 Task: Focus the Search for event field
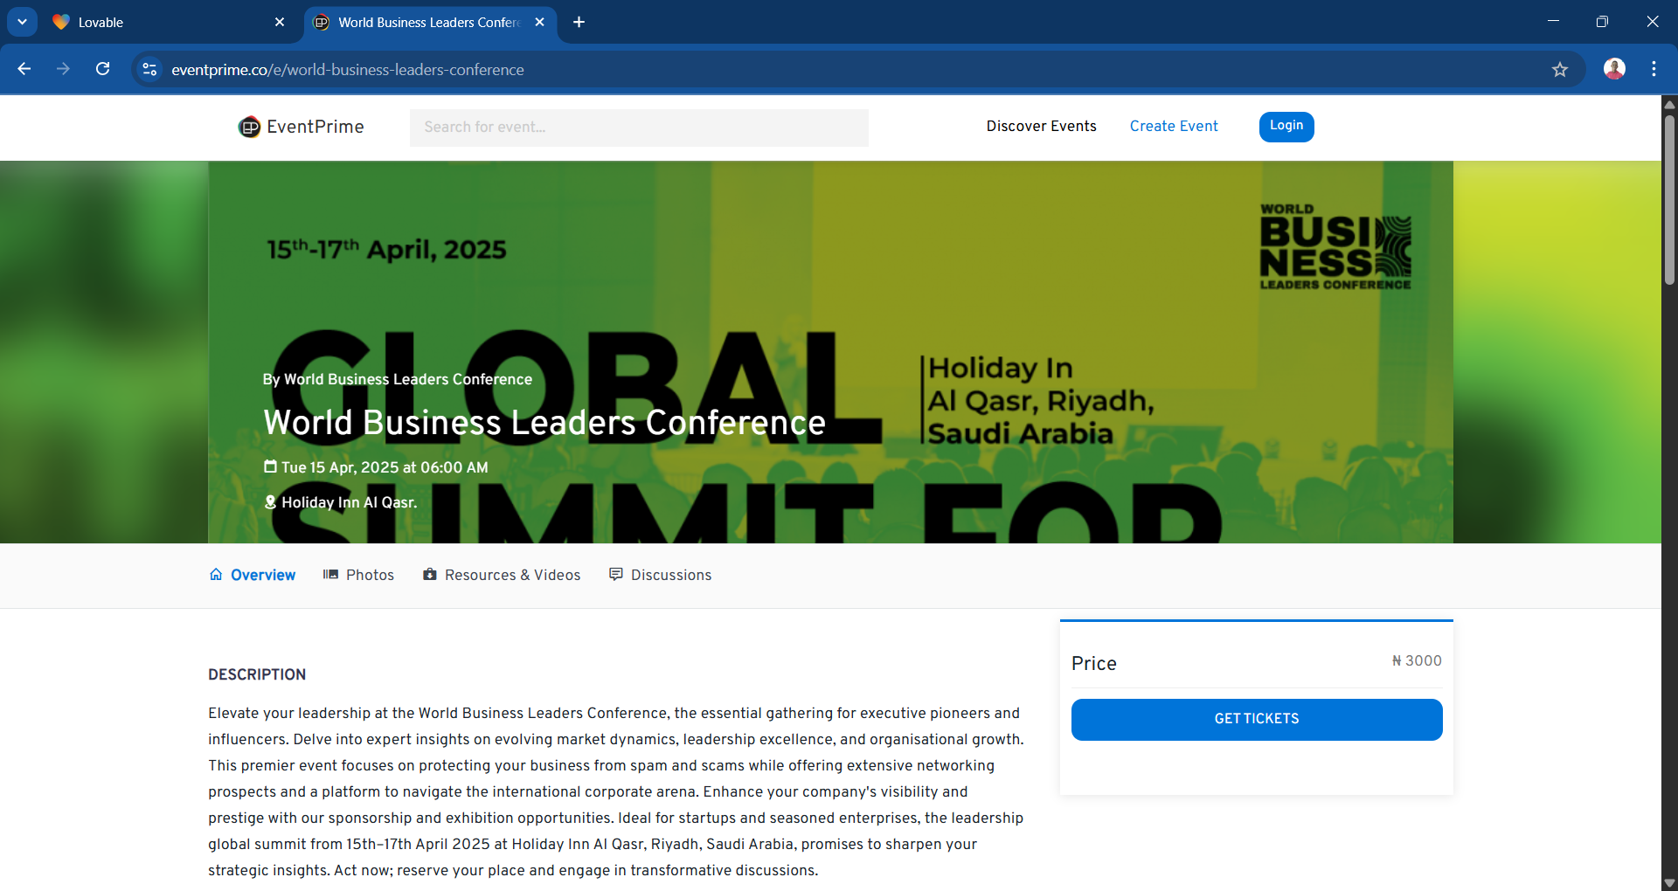[x=639, y=128]
